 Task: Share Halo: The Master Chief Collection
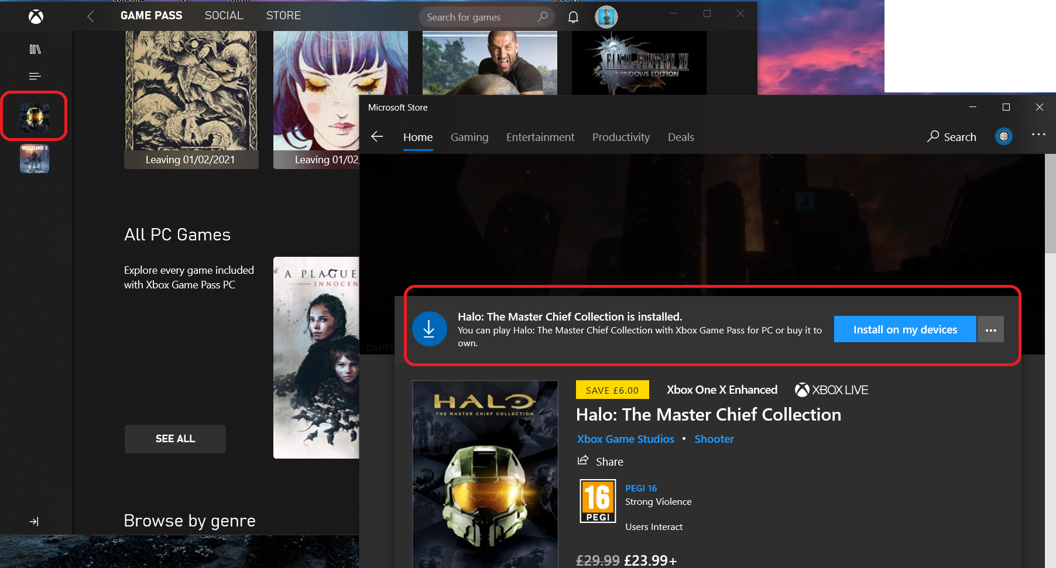pyautogui.click(x=600, y=462)
